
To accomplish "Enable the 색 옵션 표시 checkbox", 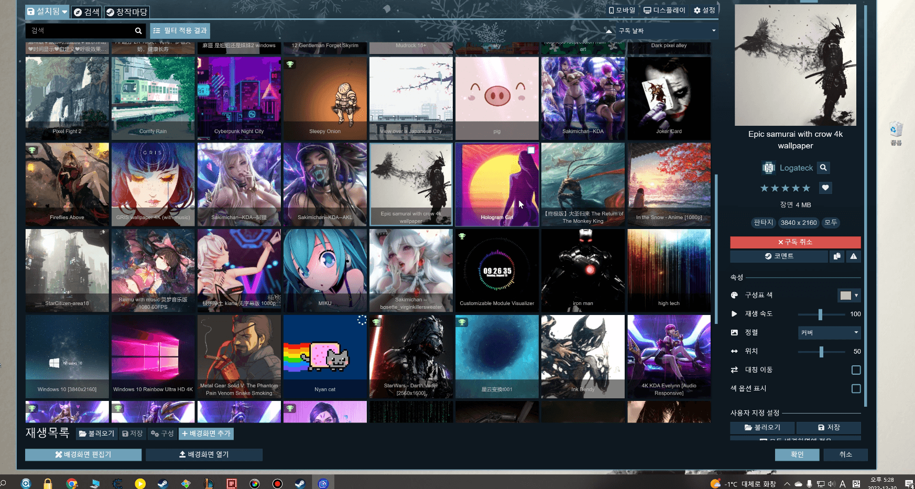I will click(x=856, y=388).
